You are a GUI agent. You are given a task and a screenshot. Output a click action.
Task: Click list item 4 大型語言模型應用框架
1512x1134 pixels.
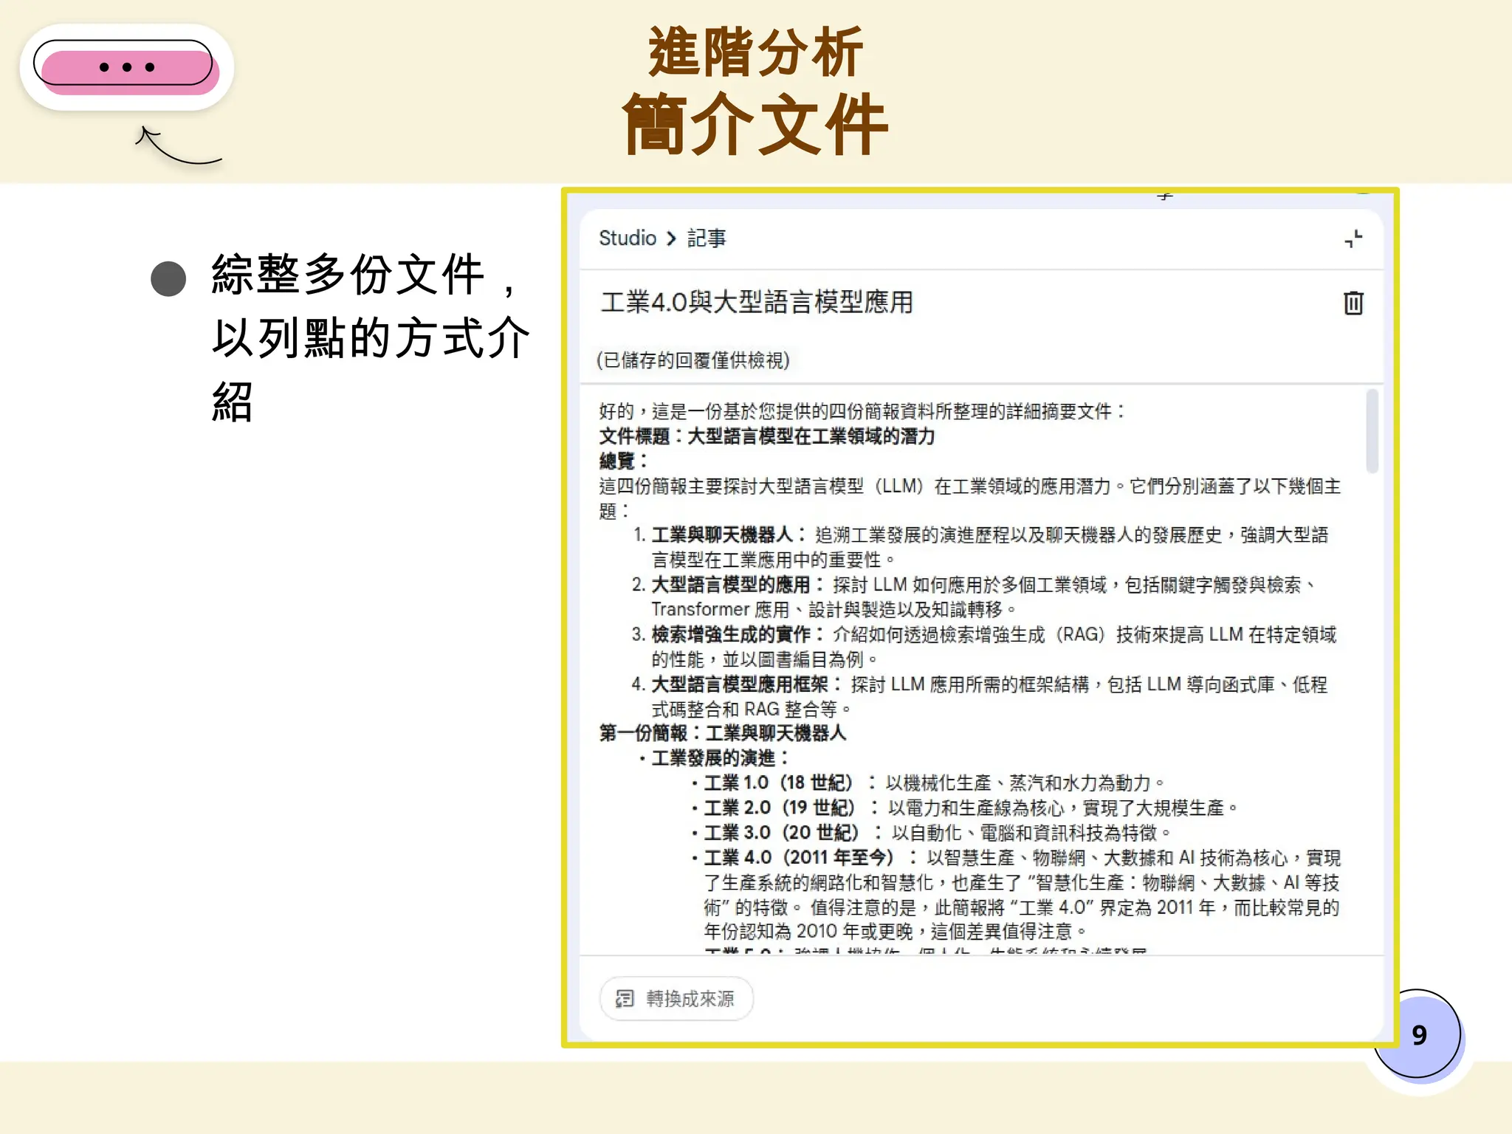(x=980, y=696)
